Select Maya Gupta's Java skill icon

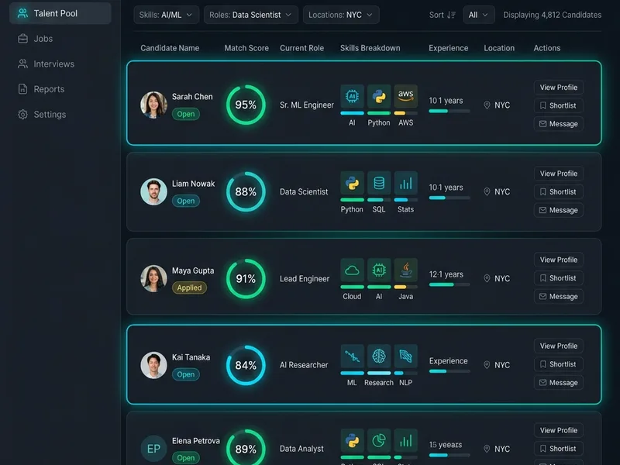coord(405,270)
